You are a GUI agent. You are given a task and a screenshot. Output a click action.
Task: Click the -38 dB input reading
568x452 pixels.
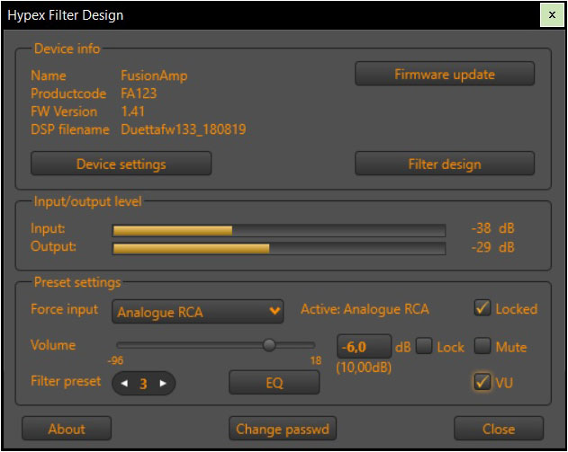click(492, 228)
